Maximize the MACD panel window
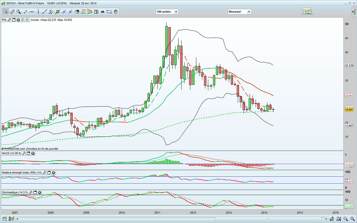The image size is (357, 223). point(28,153)
